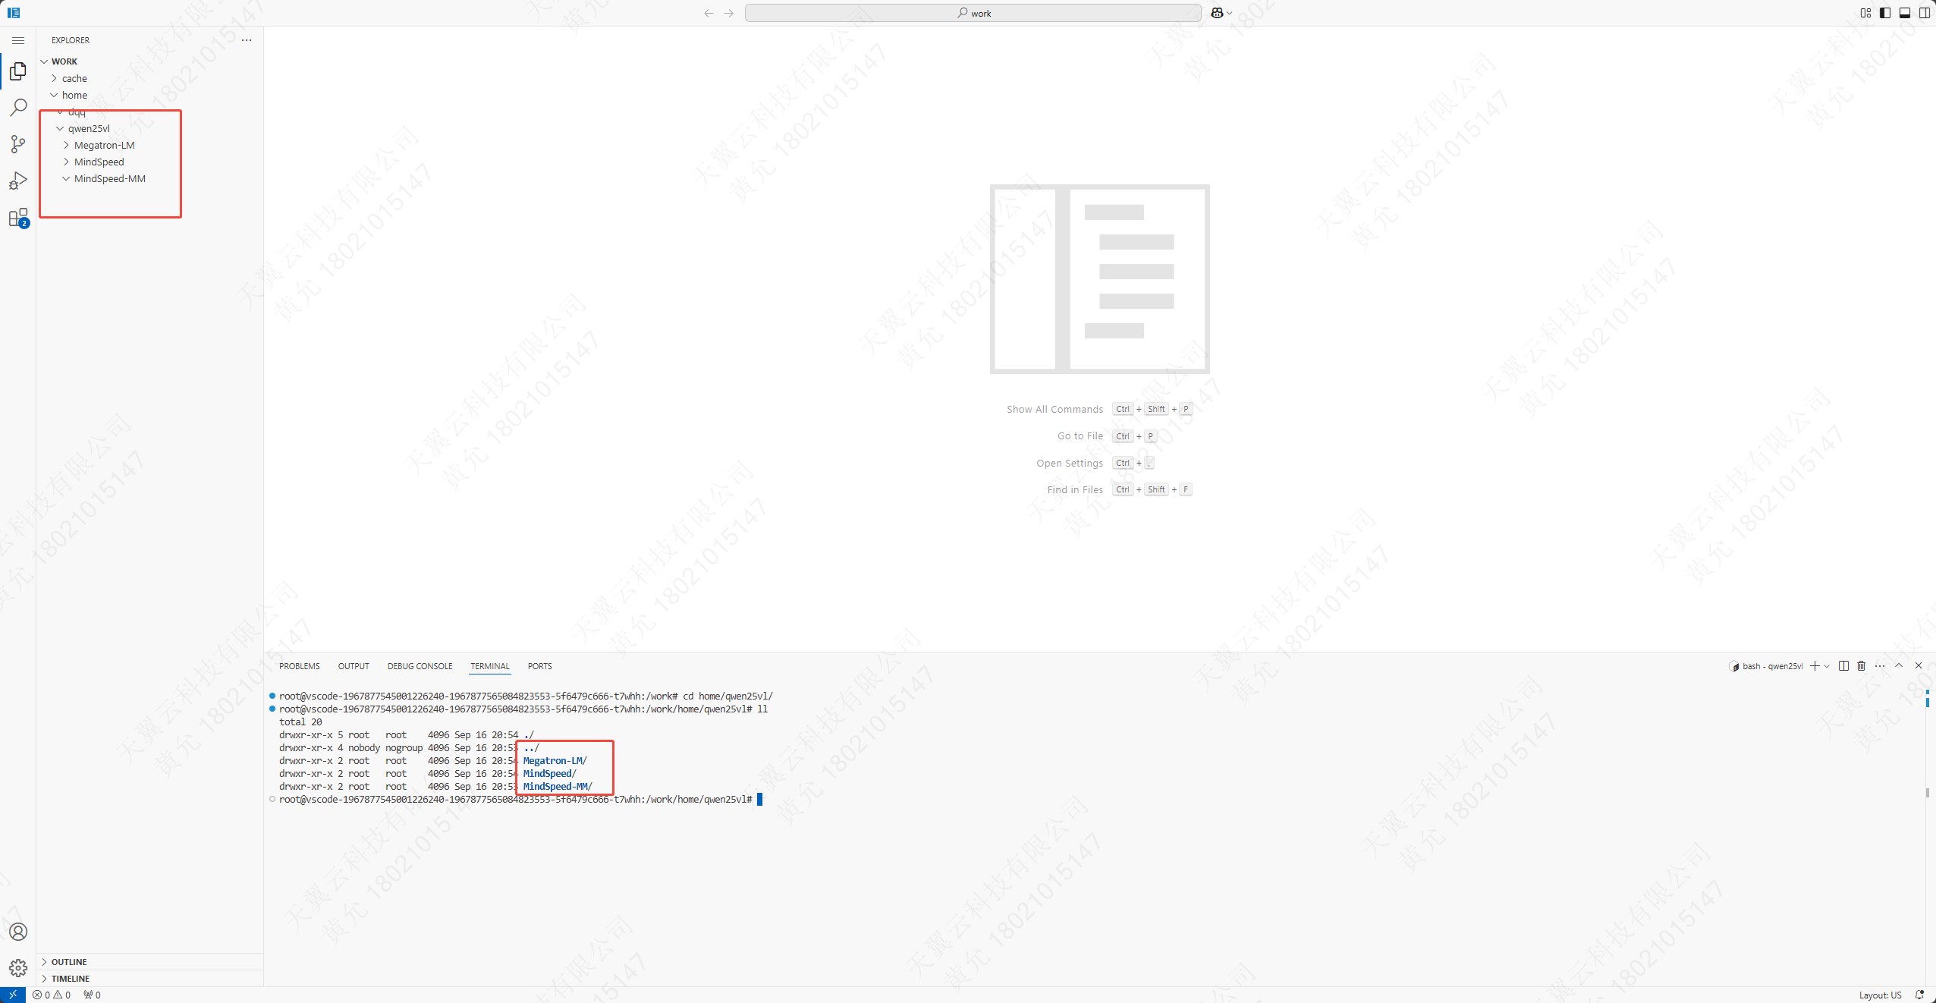
Task: Click the terminal prompt input line
Action: click(520, 800)
